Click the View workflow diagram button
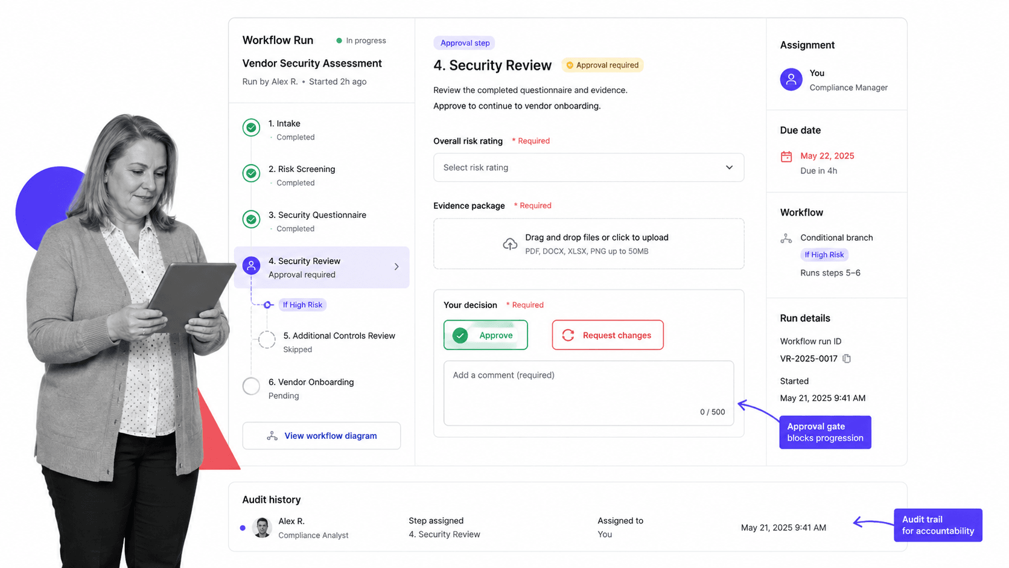This screenshot has height=568, width=1009. point(322,436)
